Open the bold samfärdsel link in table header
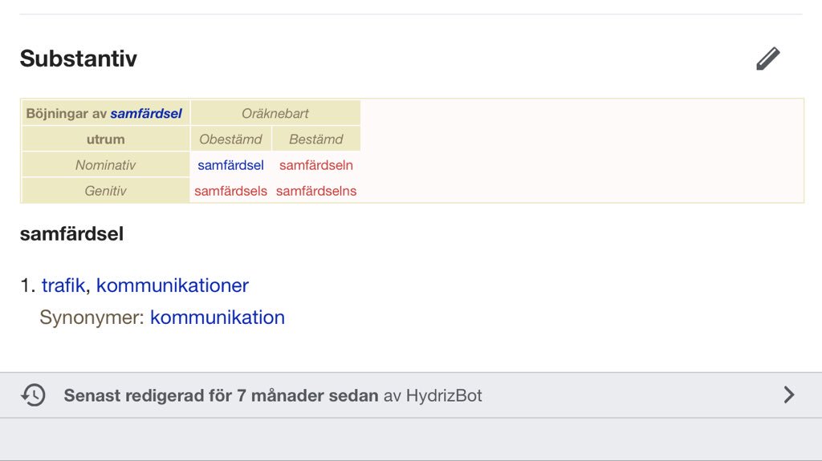Viewport: 822px width, 461px height. click(146, 113)
